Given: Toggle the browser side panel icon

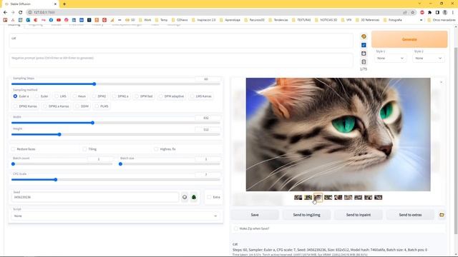Looking at the screenshot, I should pos(437,13).
